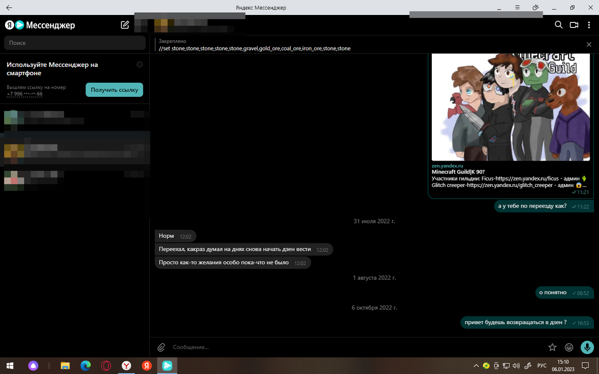Open File Explorer from taskbar

tap(64, 366)
